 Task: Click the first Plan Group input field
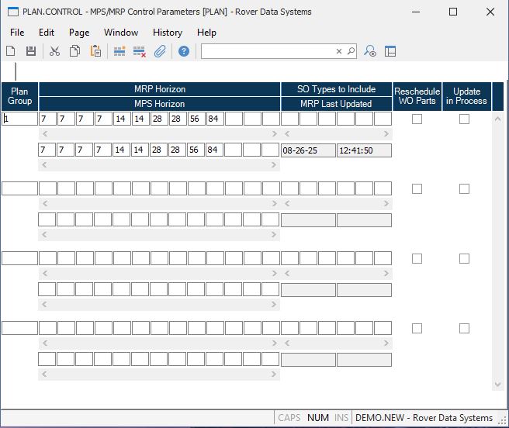pyautogui.click(x=19, y=119)
